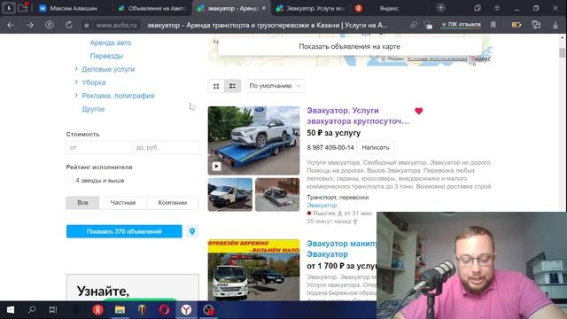
Task: Close the active эвакуатор tab
Action: (x=264, y=8)
